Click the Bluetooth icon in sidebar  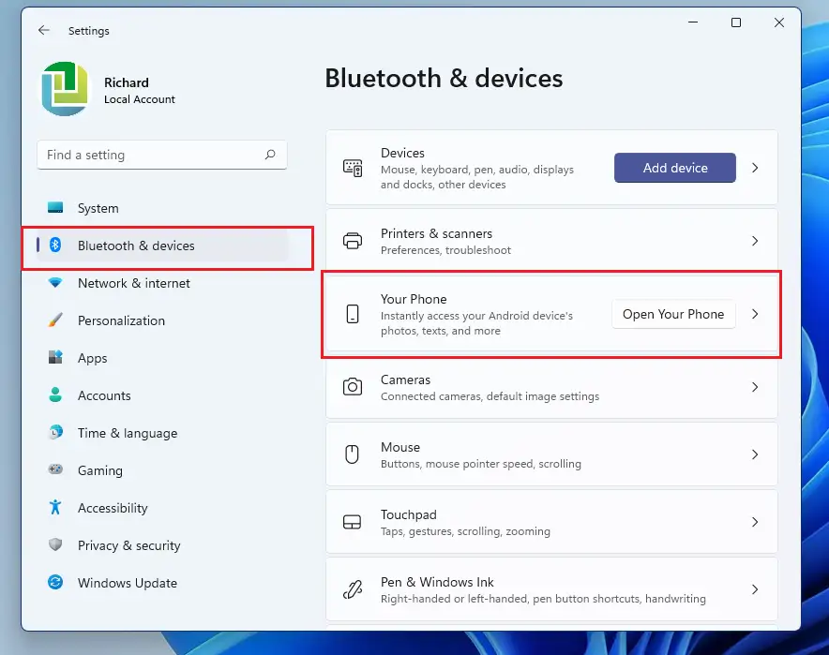coord(55,245)
